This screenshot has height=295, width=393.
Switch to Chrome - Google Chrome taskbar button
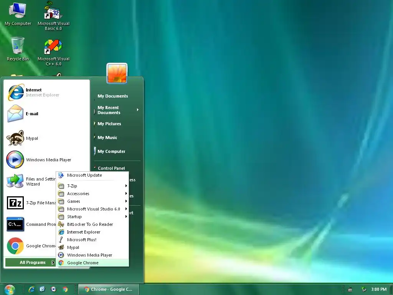click(x=109, y=289)
